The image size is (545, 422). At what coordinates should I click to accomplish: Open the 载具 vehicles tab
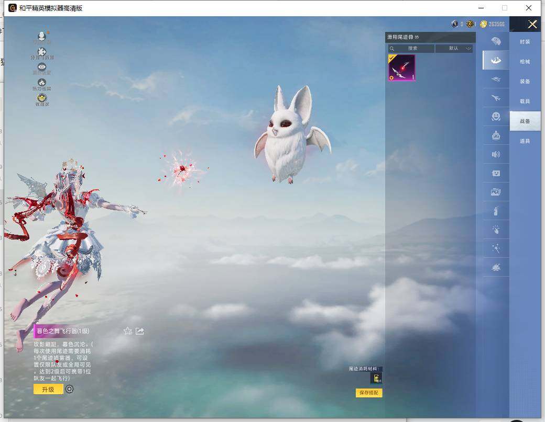click(525, 101)
